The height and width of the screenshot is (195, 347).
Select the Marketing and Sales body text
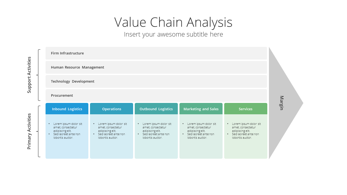[x=199, y=131]
